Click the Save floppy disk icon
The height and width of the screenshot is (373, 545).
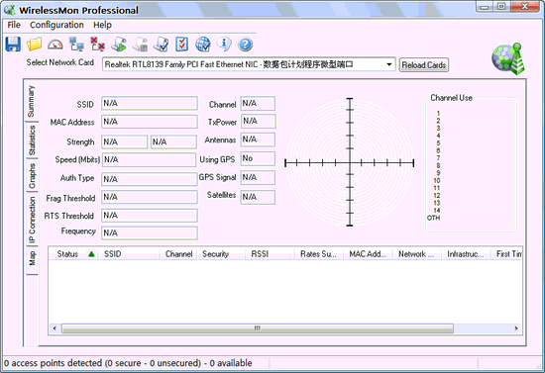point(13,45)
